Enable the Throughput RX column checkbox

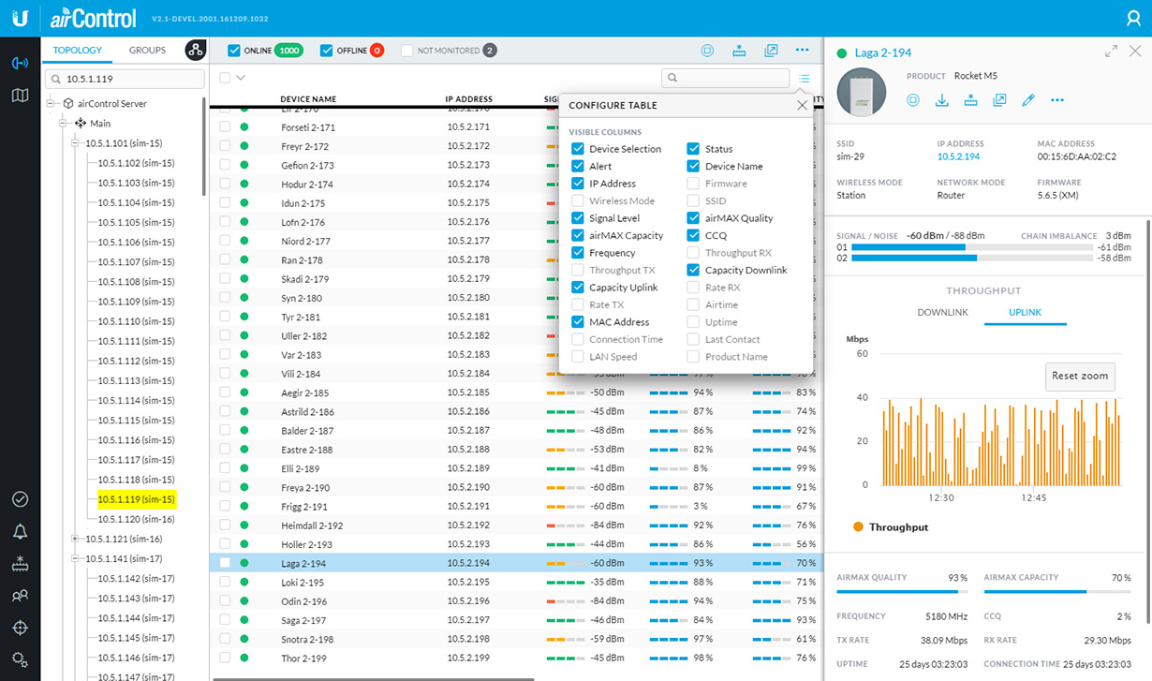pos(693,253)
